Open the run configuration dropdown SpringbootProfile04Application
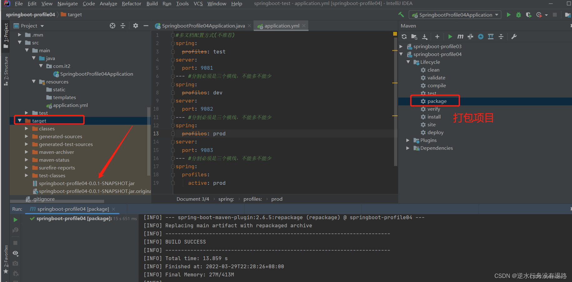The image size is (572, 282). click(455, 15)
